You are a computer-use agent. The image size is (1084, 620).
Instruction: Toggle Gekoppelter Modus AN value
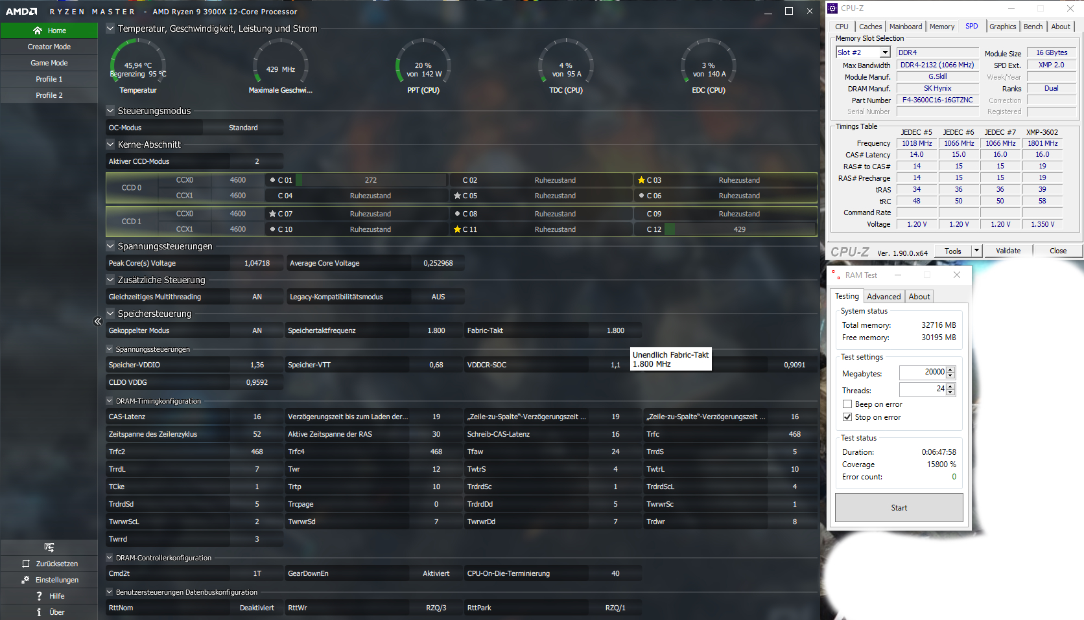pos(257,330)
